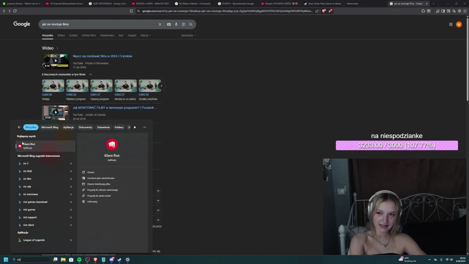The height and width of the screenshot is (264, 469).
Task: Reload the Google search page
Action: click(x=15, y=11)
